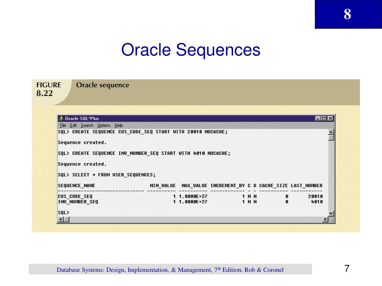Click the Database Systems footer citation

170,270
